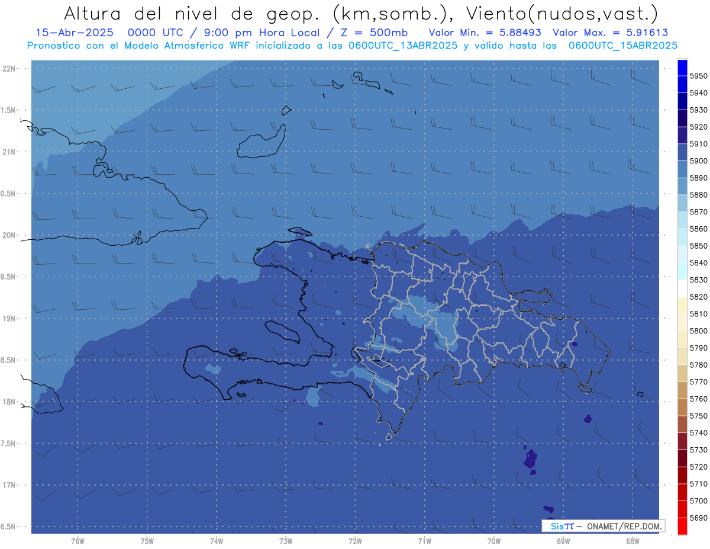Viewport: 710px width, 549px height.
Task: Pick the color swatch between 5860 and 5870
Action: pyautogui.click(x=682, y=220)
